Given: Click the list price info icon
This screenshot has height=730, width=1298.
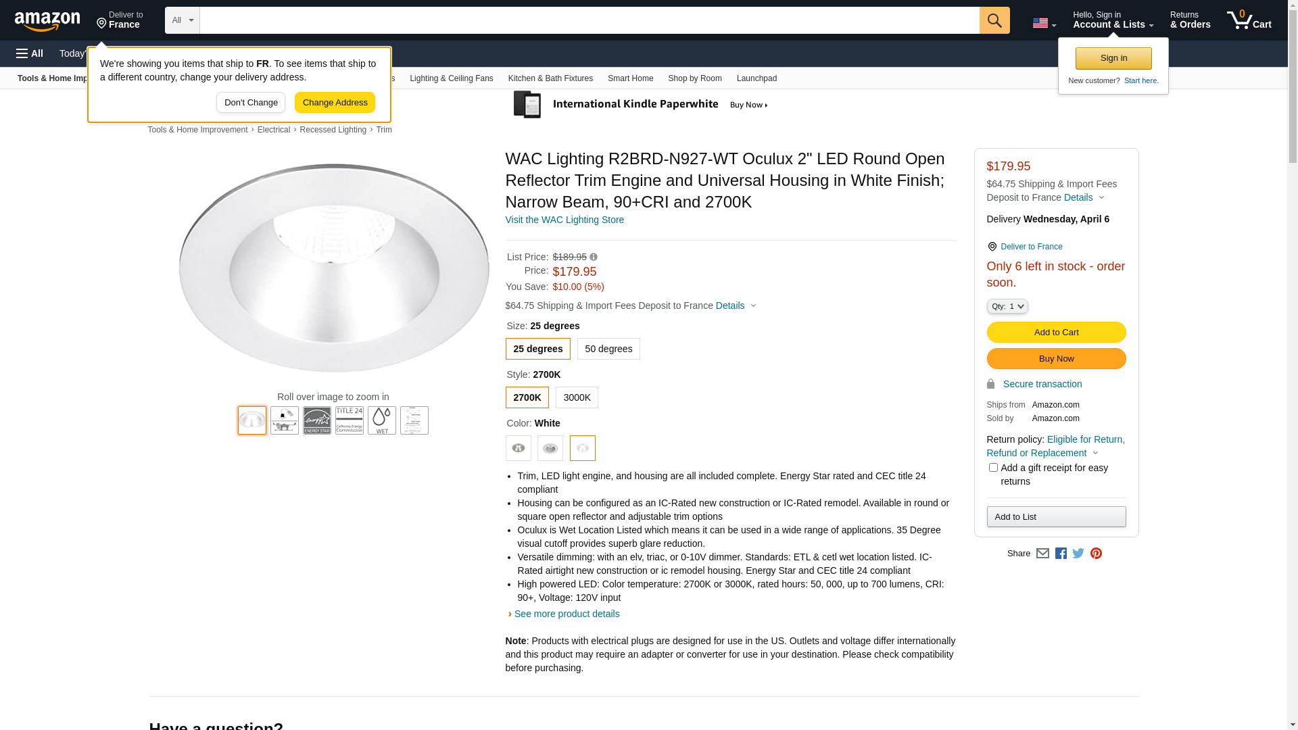Looking at the screenshot, I should (594, 257).
